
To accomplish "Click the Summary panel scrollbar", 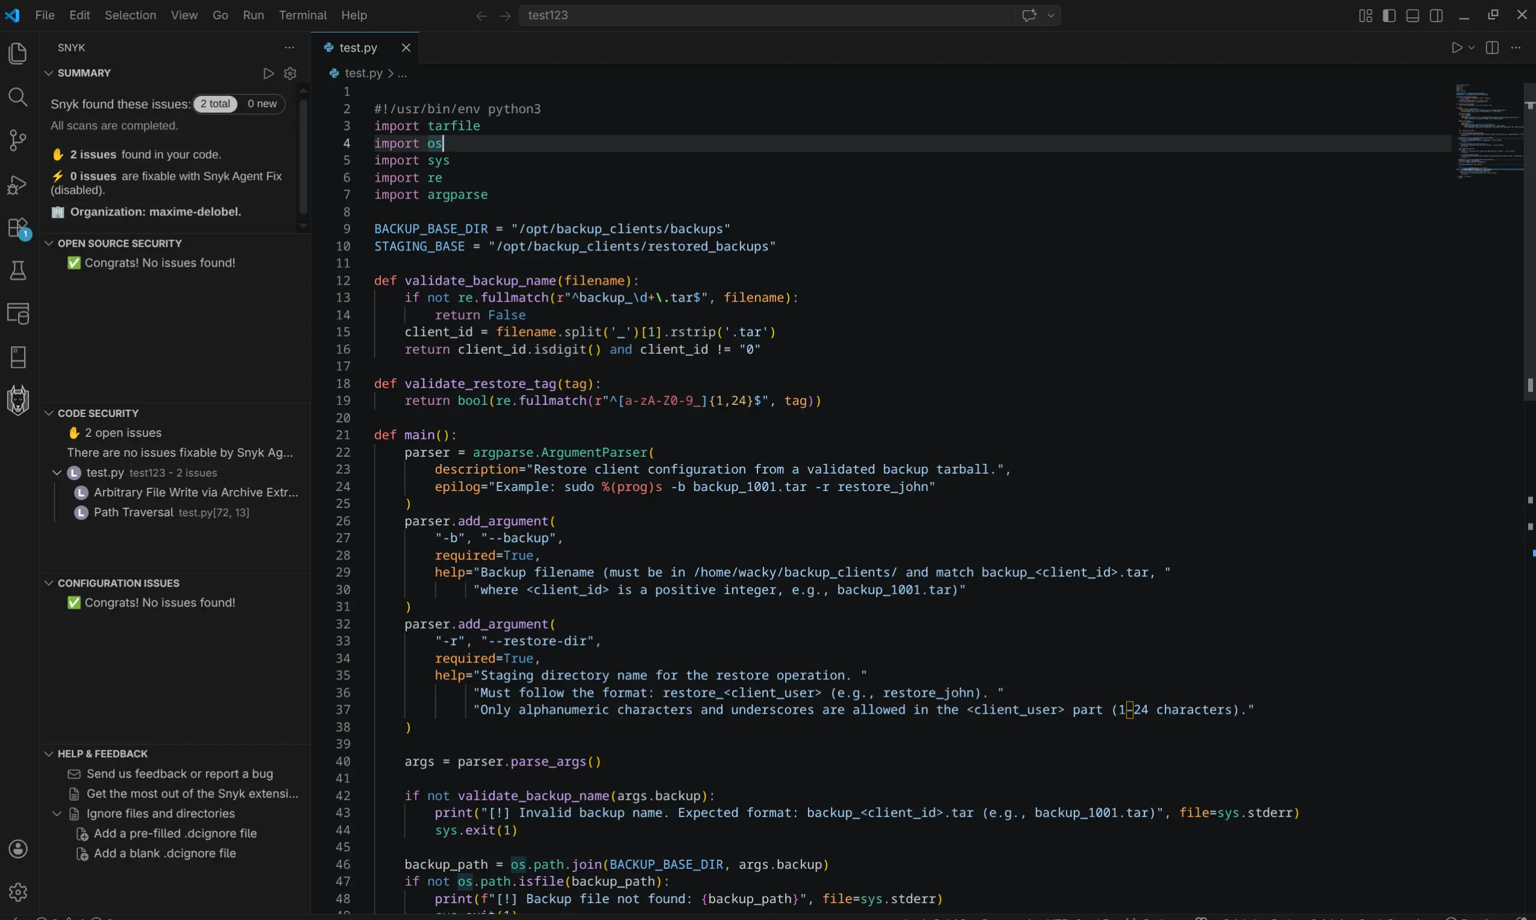I will (303, 157).
